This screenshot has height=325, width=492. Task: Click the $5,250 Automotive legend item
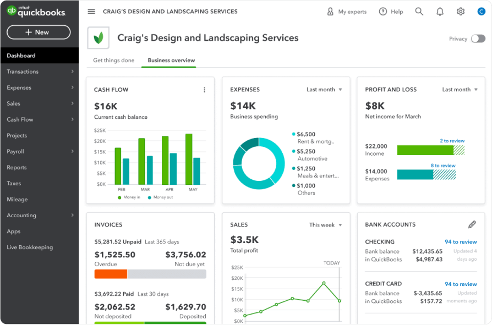(x=310, y=155)
